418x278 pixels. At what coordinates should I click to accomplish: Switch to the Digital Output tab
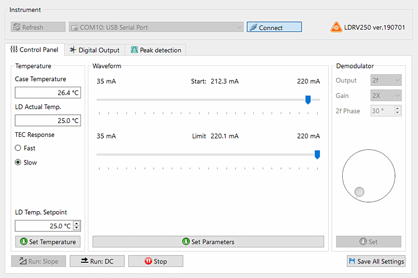pos(95,50)
